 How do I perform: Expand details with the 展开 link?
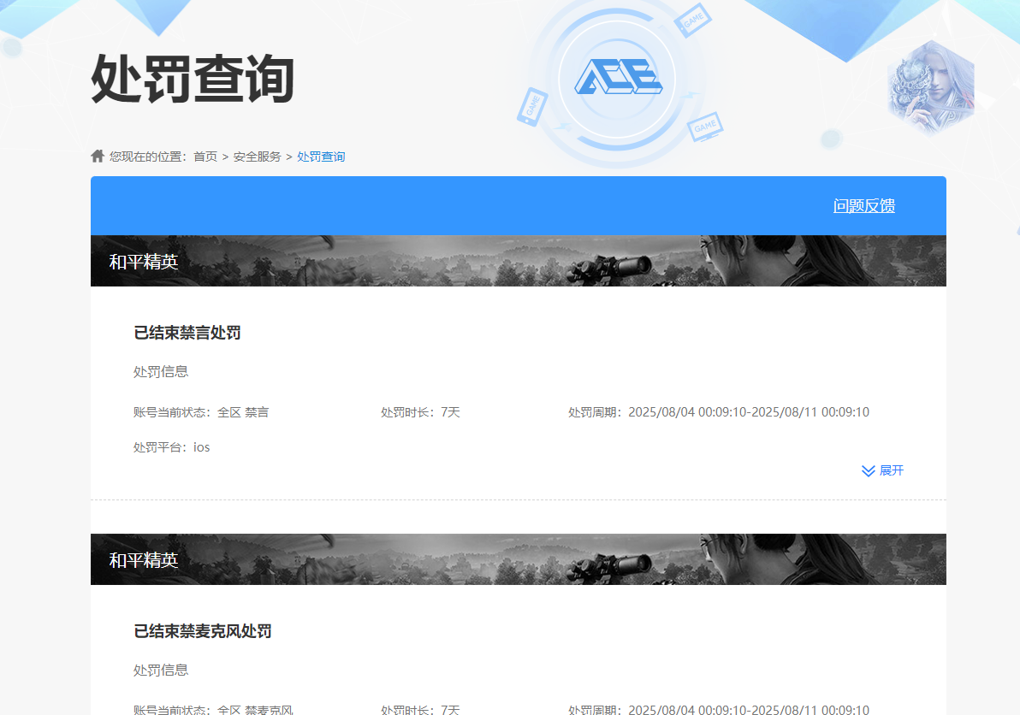coord(891,470)
